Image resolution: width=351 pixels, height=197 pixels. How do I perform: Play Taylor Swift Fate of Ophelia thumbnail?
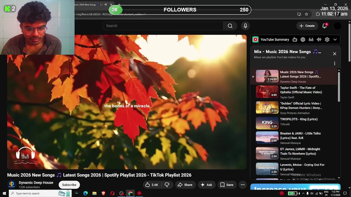pyautogui.click(x=267, y=92)
